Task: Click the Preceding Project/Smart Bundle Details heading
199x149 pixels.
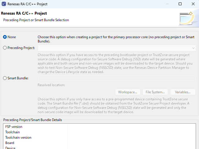Action: [32, 120]
